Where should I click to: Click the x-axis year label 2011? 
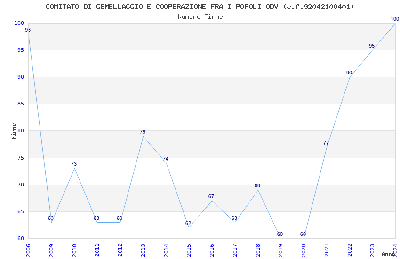[x=97, y=250]
